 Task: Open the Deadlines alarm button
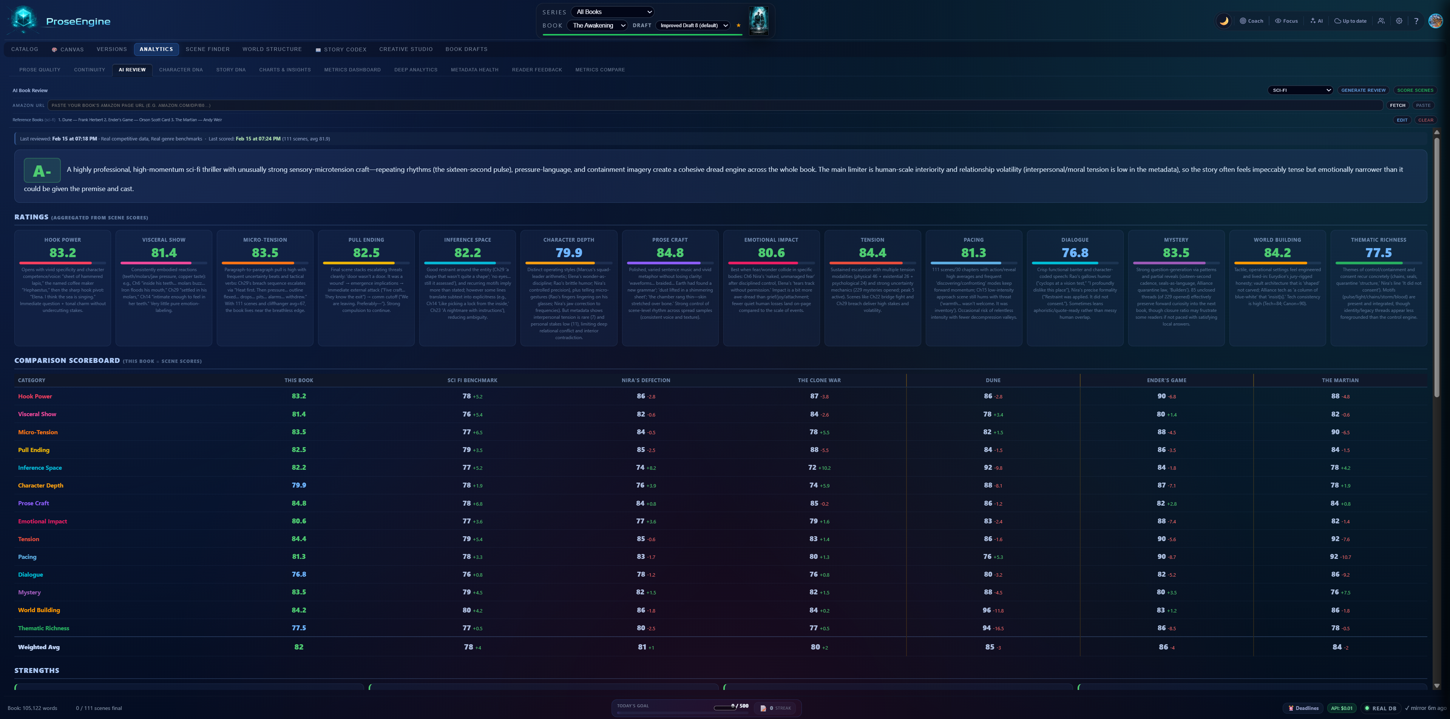[1303, 708]
